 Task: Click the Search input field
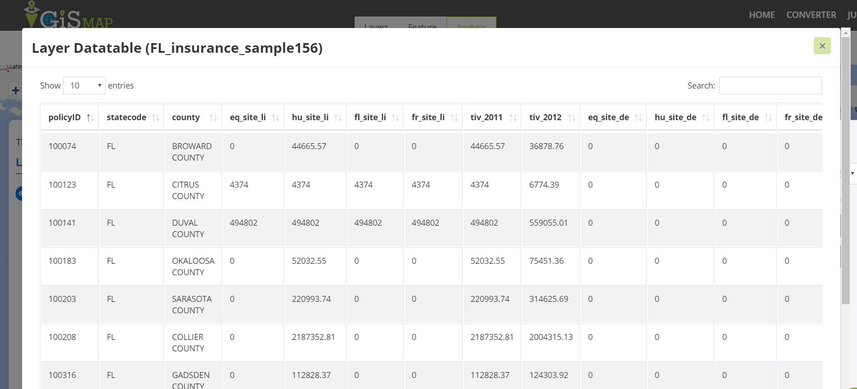(x=770, y=86)
